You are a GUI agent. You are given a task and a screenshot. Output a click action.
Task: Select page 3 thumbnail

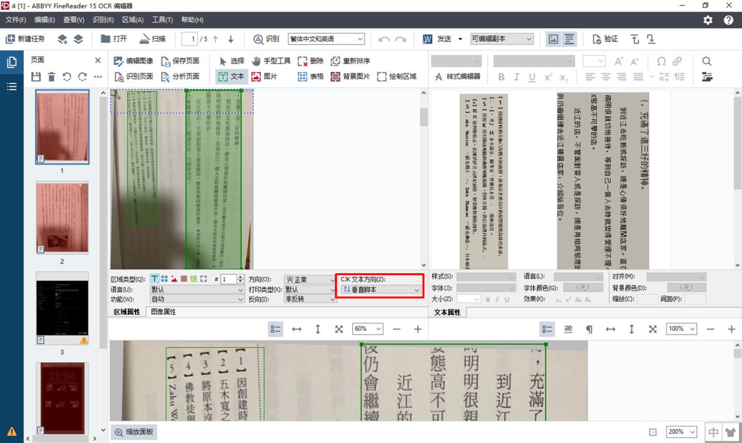pyautogui.click(x=62, y=308)
